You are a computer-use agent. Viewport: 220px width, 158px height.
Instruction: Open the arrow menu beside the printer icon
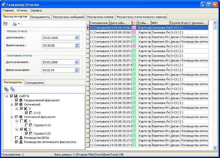19,24
